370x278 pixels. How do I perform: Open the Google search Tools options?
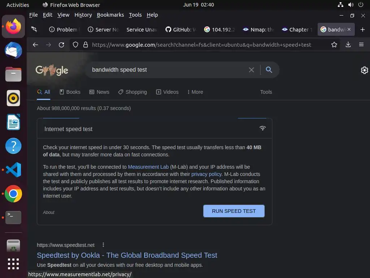266,92
